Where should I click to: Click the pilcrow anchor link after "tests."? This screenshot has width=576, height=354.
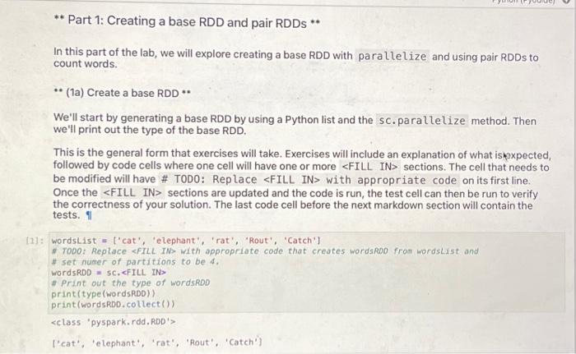click(x=89, y=215)
